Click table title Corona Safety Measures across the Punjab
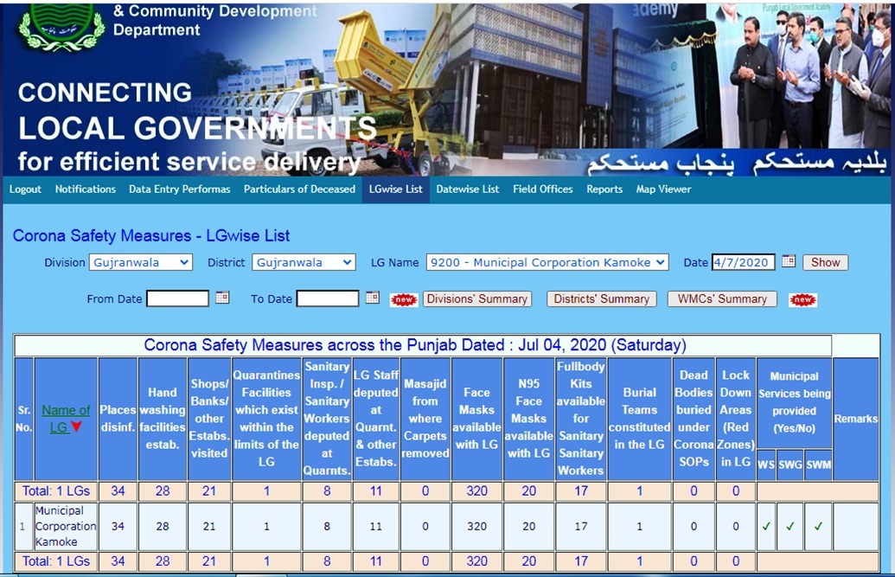The height and width of the screenshot is (577, 895). coord(415,345)
